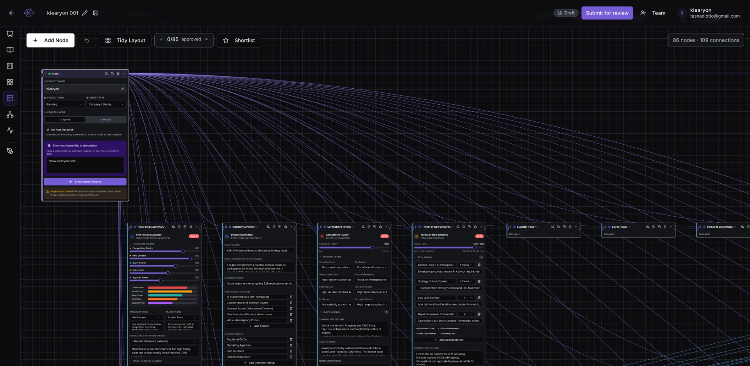Open the 0/85 approved dropdown

[184, 40]
